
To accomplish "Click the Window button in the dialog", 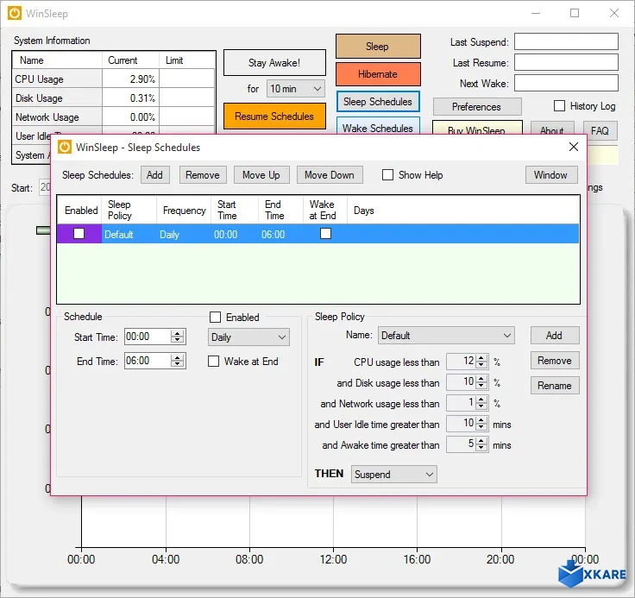I will (550, 175).
